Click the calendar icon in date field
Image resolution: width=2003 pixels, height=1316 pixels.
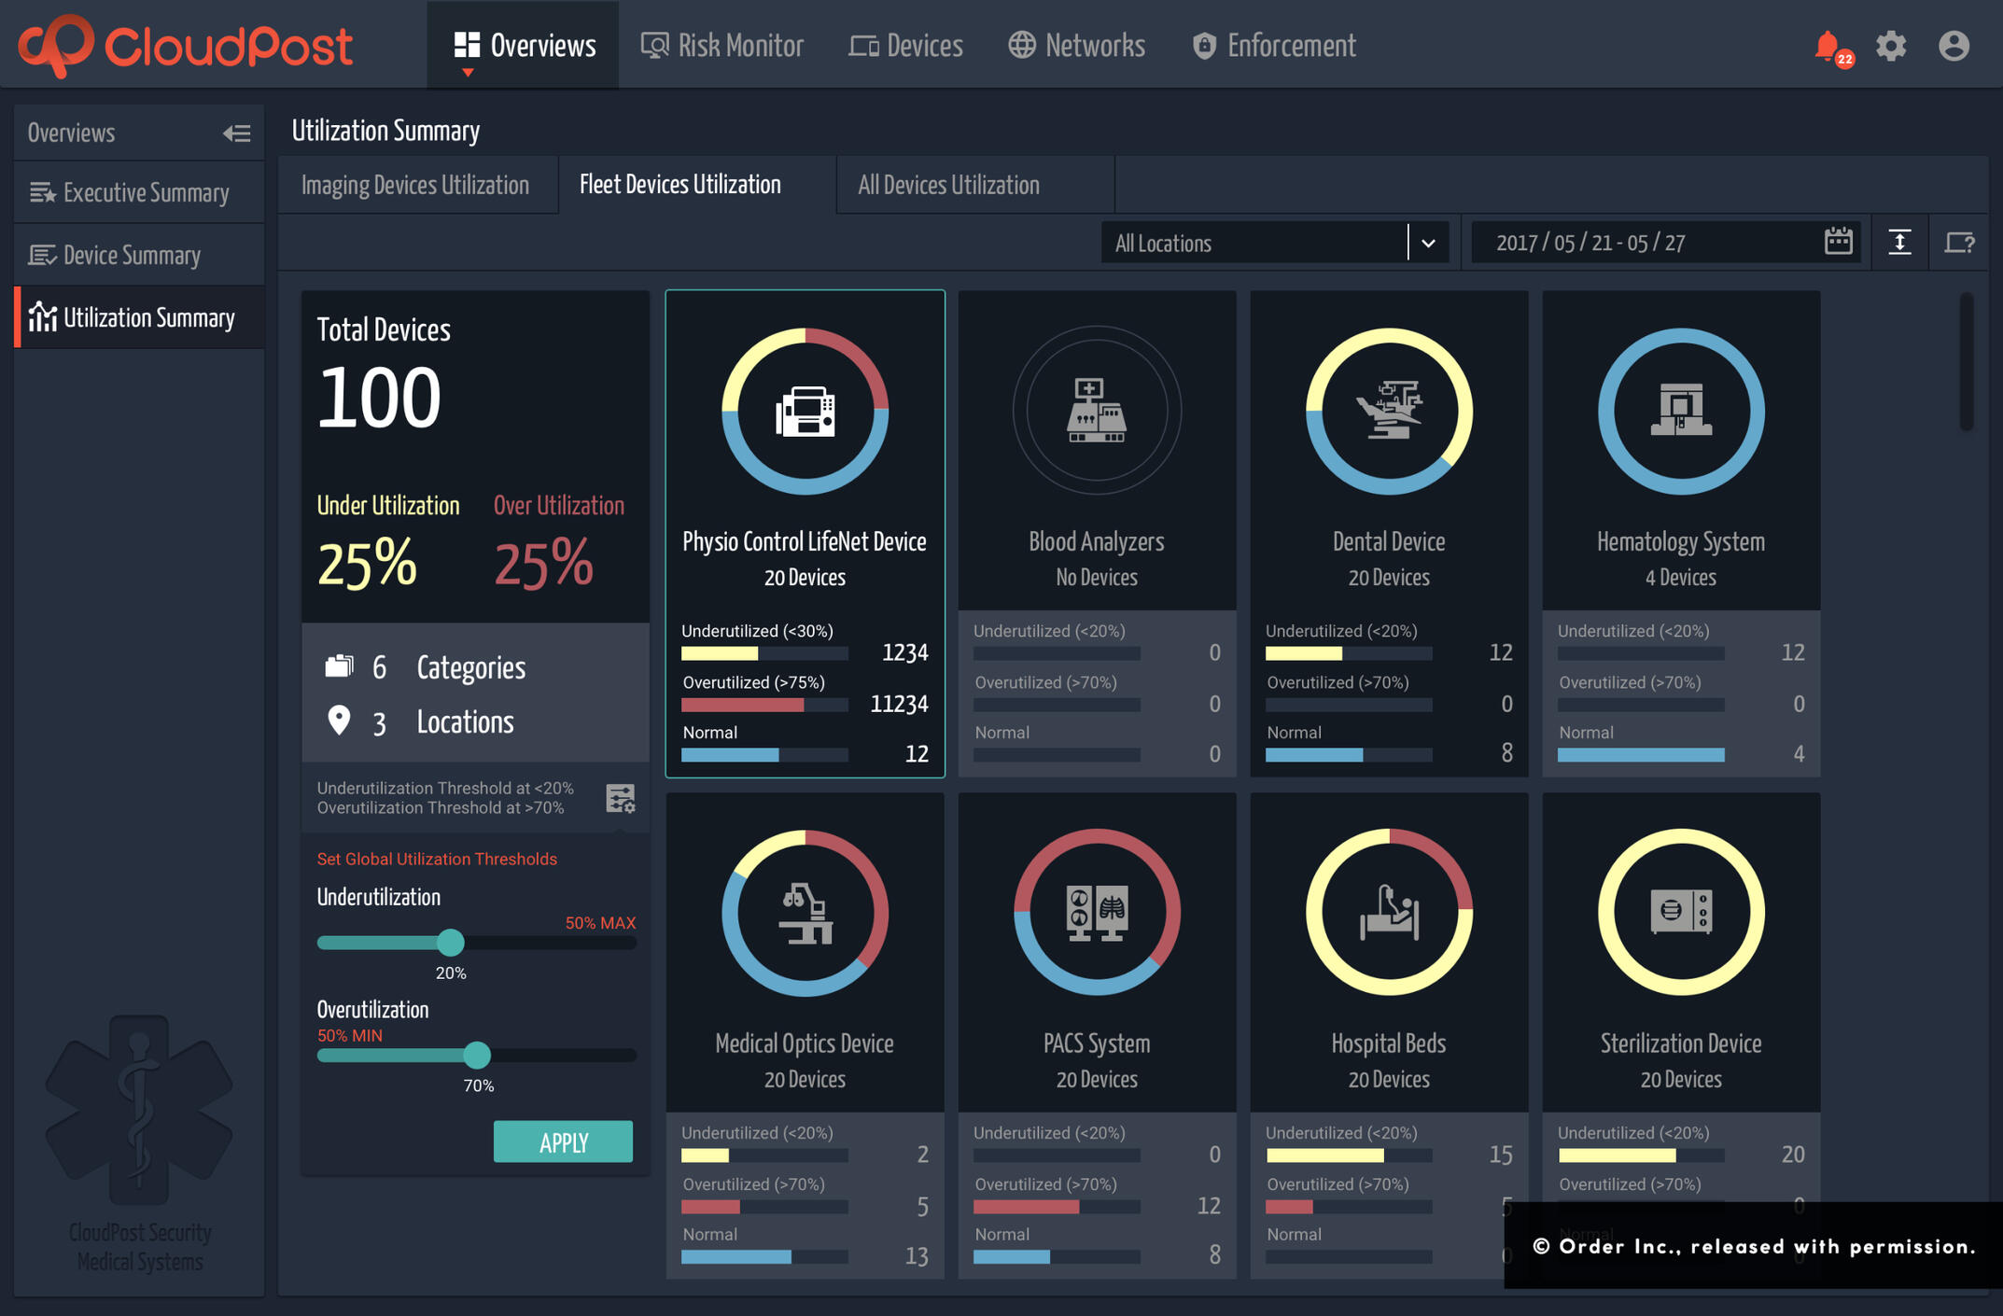[1838, 242]
